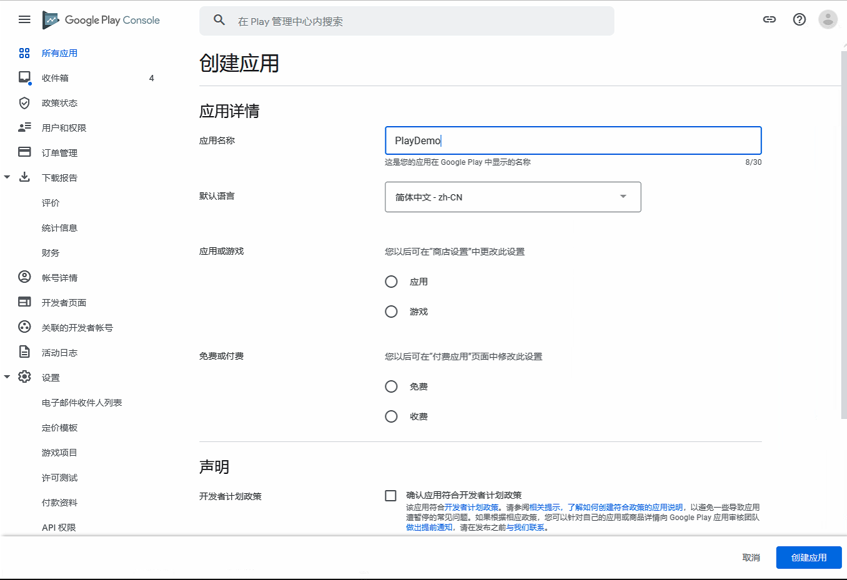
Task: Open 定价模板 in sidebar
Action: click(59, 428)
